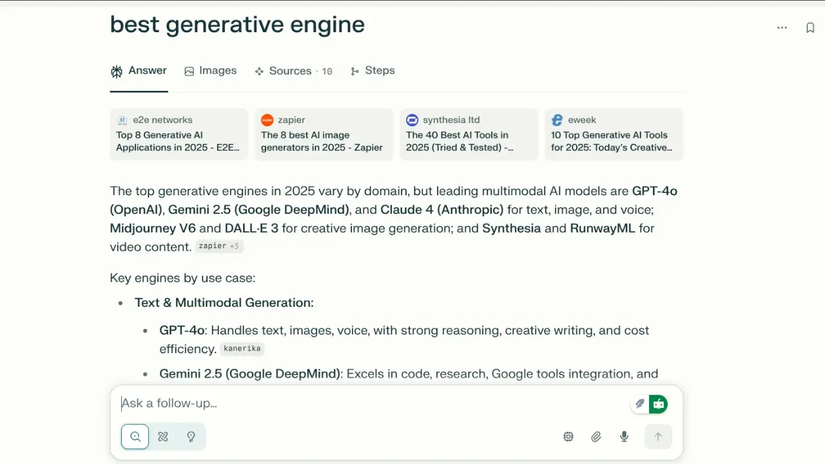Toggle the quill writing icon near the input
This screenshot has height=464, width=825.
[x=639, y=403]
